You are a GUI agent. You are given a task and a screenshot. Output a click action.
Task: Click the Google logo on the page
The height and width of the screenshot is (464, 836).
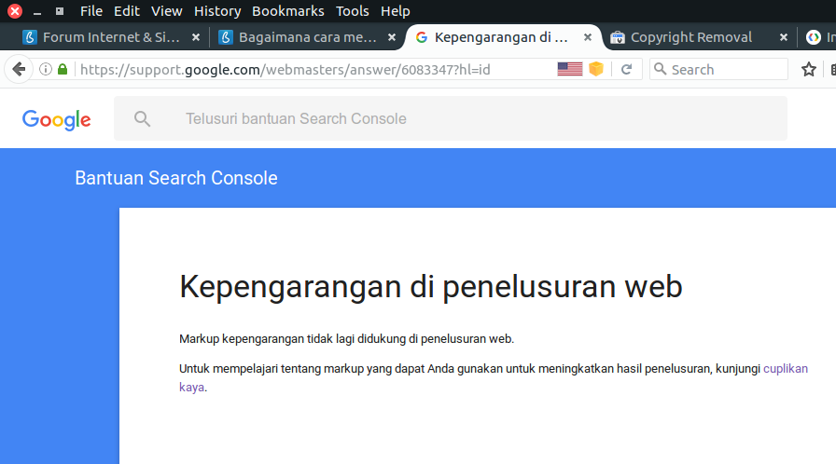click(57, 119)
